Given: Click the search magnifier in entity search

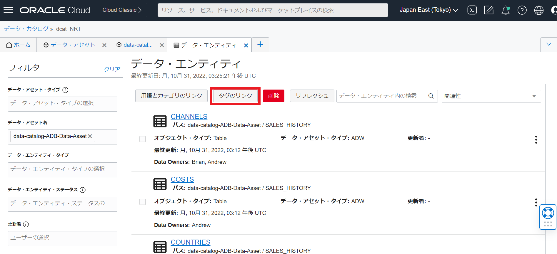Looking at the screenshot, I should pyautogui.click(x=431, y=96).
